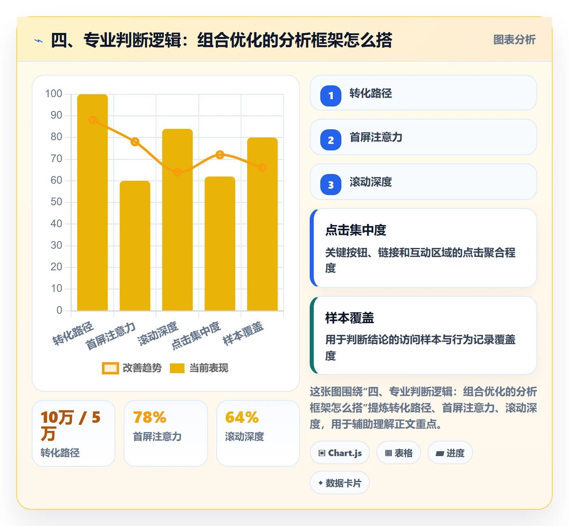Image resolution: width=569 pixels, height=526 pixels.
Task: Click the trend line point on 滚动深度 bar
Action: pos(178,172)
